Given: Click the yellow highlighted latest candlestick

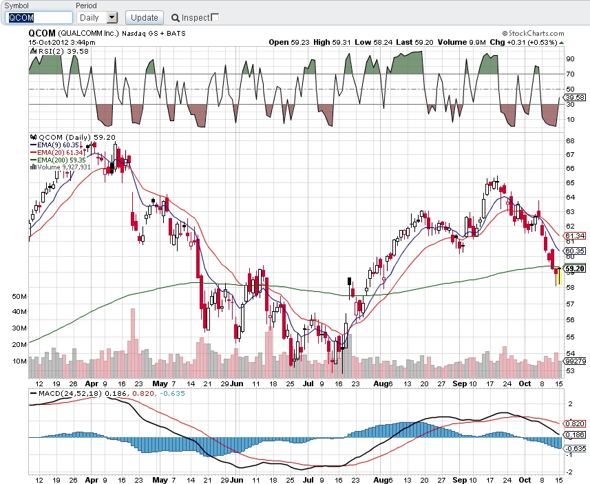Looking at the screenshot, I should (x=559, y=276).
